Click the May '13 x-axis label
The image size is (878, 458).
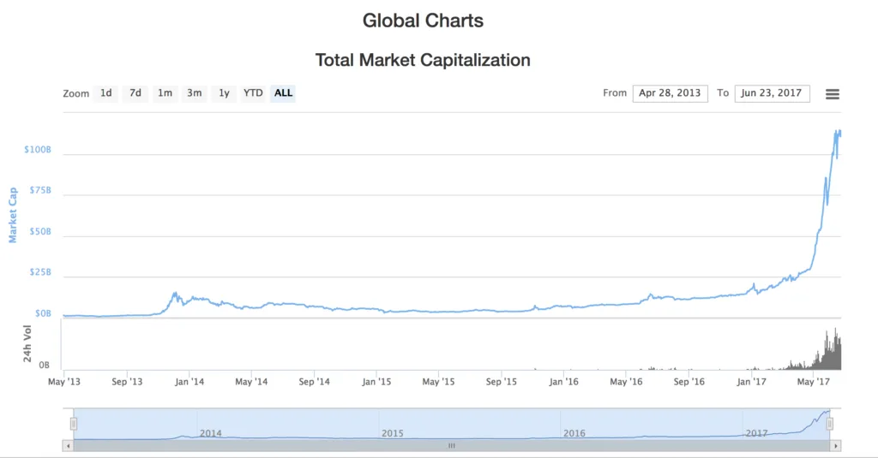pos(63,382)
